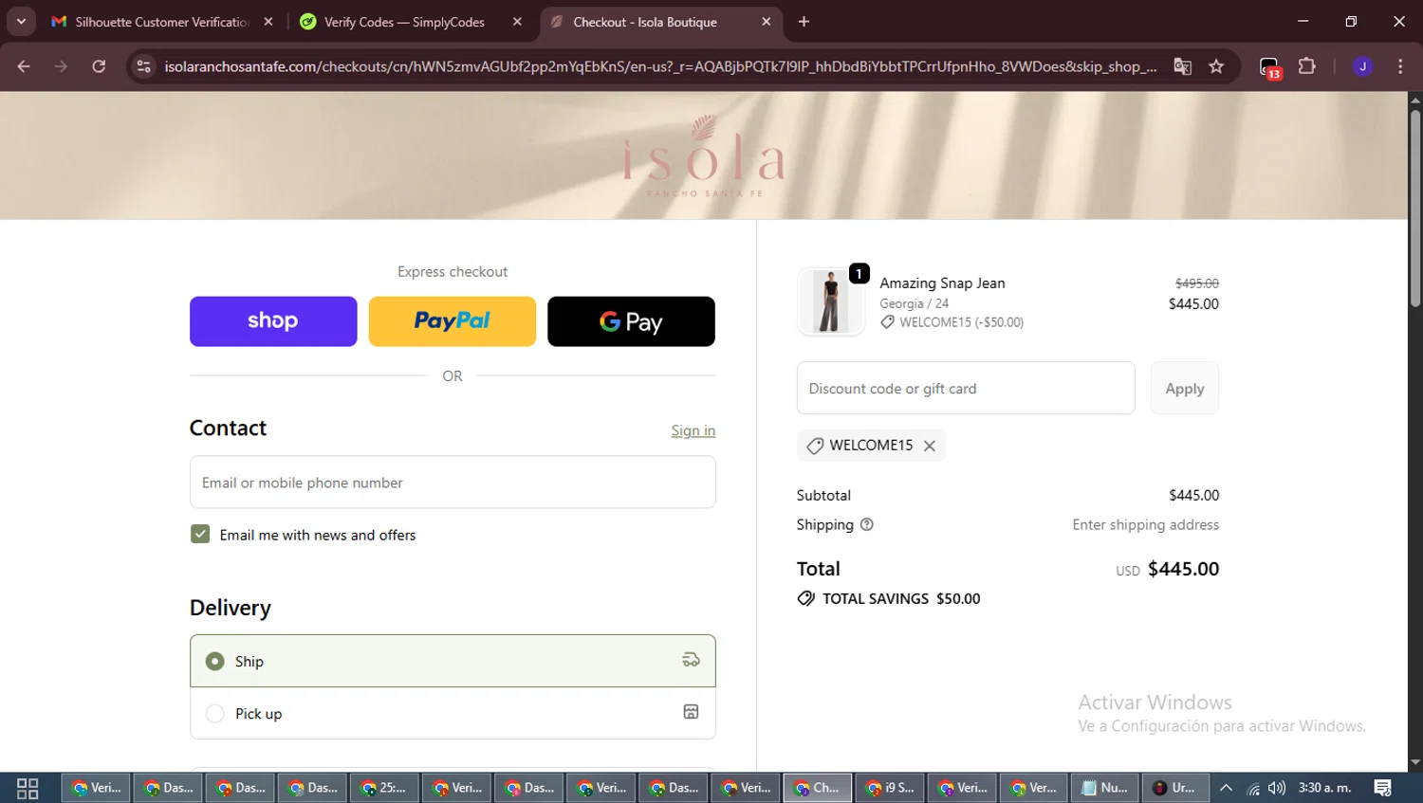Click the delivery truck icon in Ship row
The image size is (1423, 803).
pos(691,660)
